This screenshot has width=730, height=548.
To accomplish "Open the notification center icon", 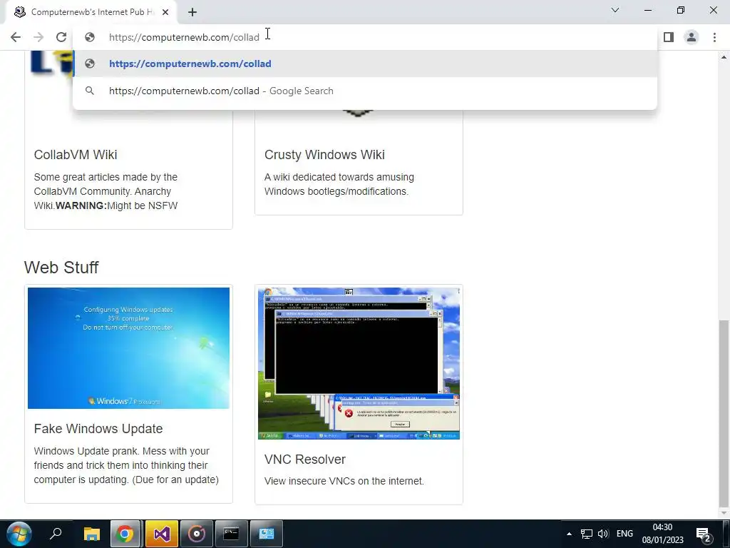I will tap(703, 534).
